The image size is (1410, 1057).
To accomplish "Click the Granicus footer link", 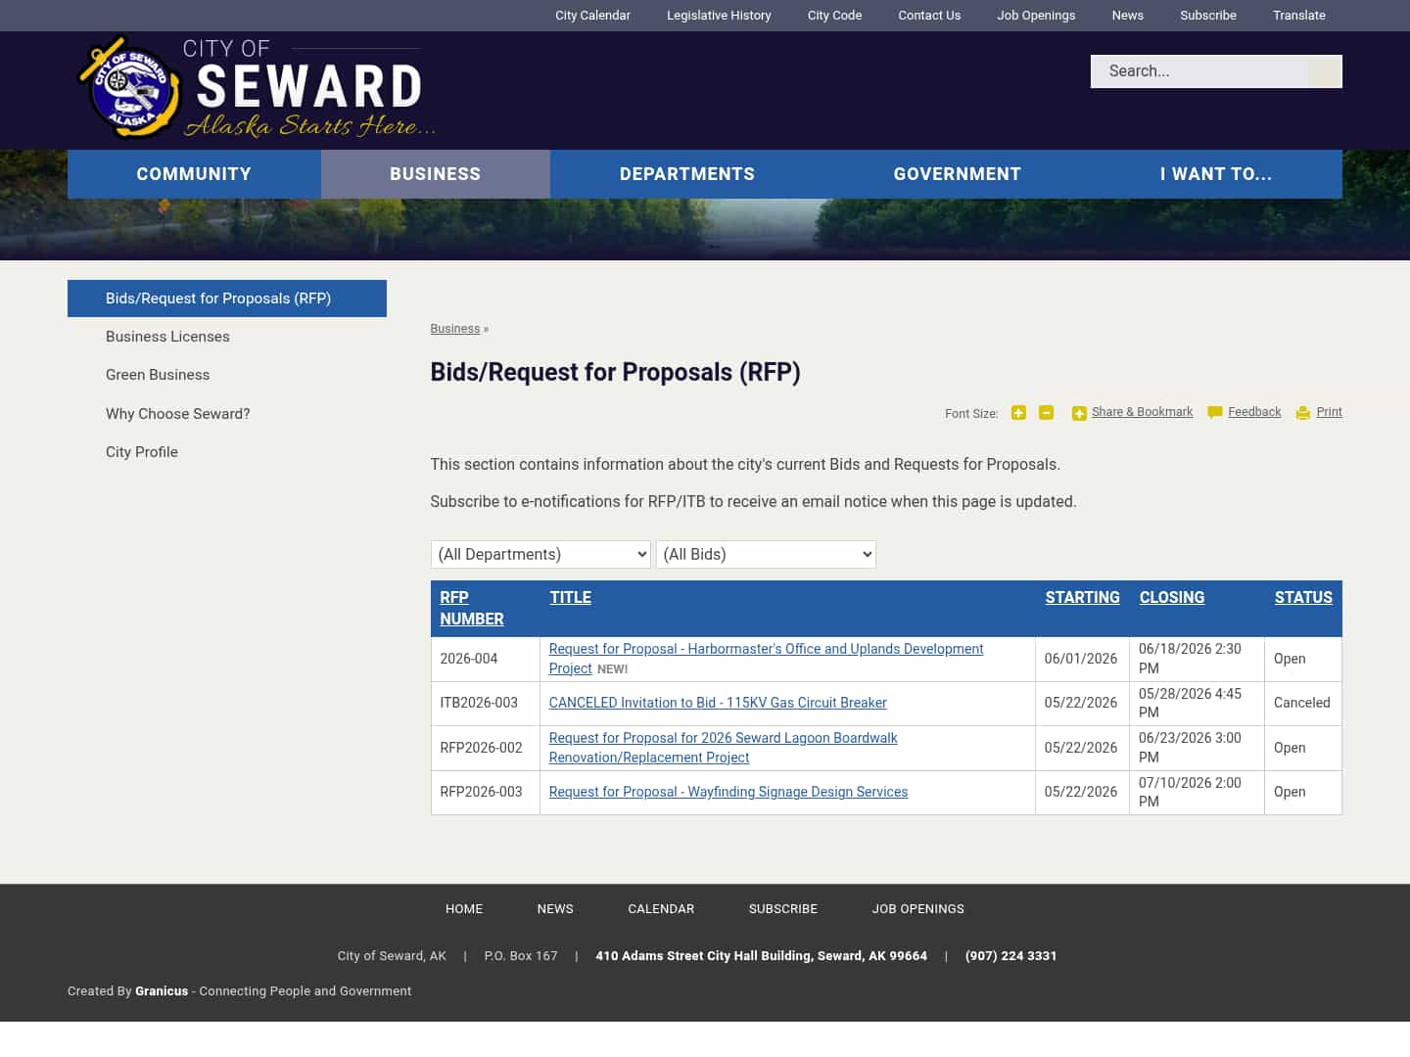I will [x=162, y=991].
